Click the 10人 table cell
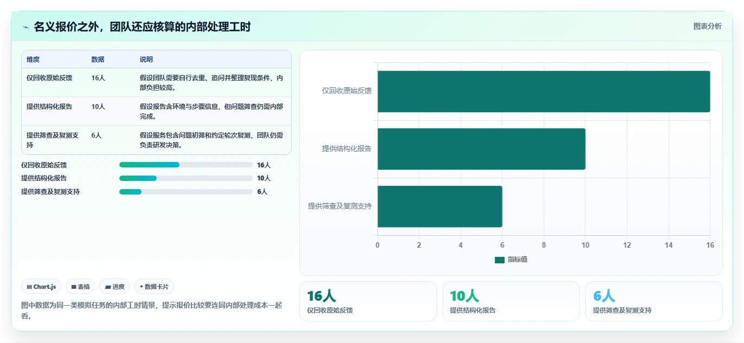The width and height of the screenshot is (744, 343). coord(98,106)
